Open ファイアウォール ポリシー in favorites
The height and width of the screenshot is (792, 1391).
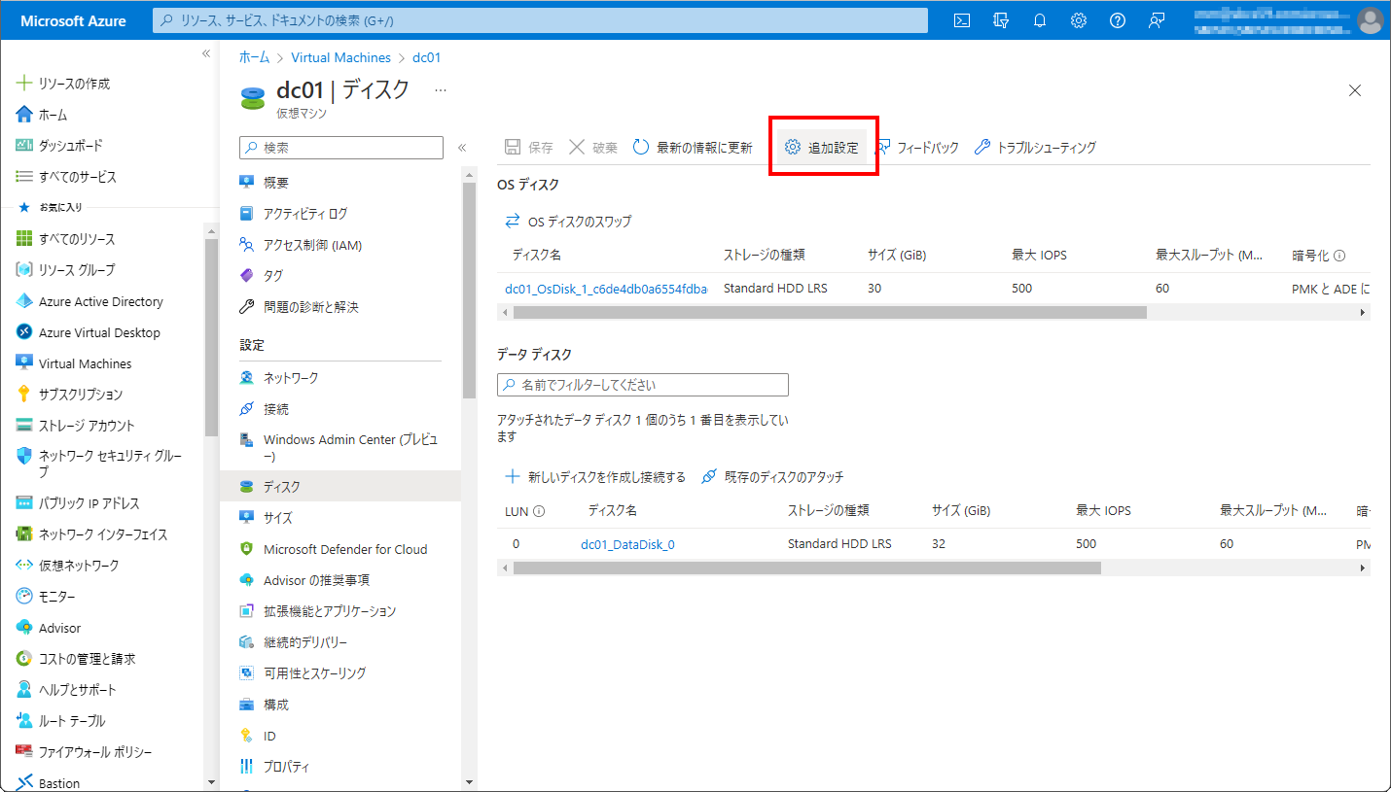click(x=95, y=752)
